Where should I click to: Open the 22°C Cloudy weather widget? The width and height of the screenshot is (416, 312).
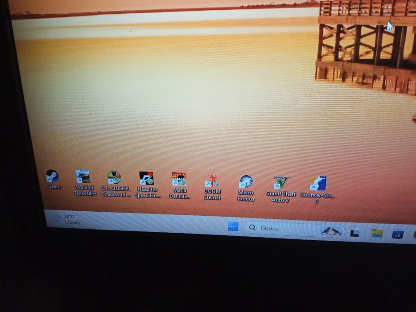coord(66,219)
